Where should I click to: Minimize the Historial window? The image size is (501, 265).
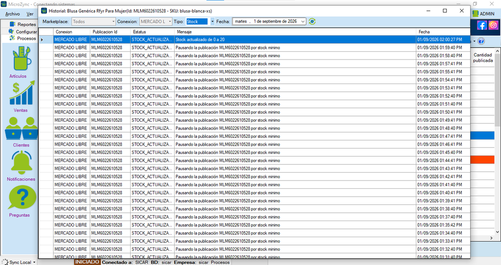[429, 11]
